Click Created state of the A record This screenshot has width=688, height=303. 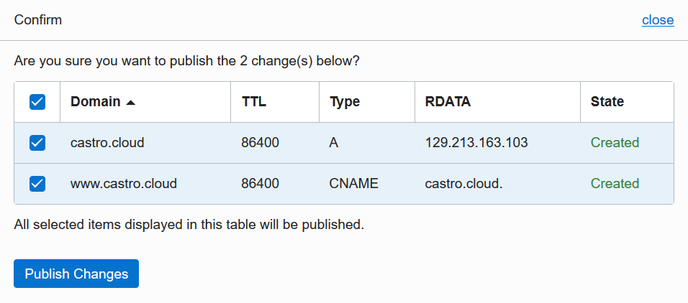pyautogui.click(x=615, y=143)
